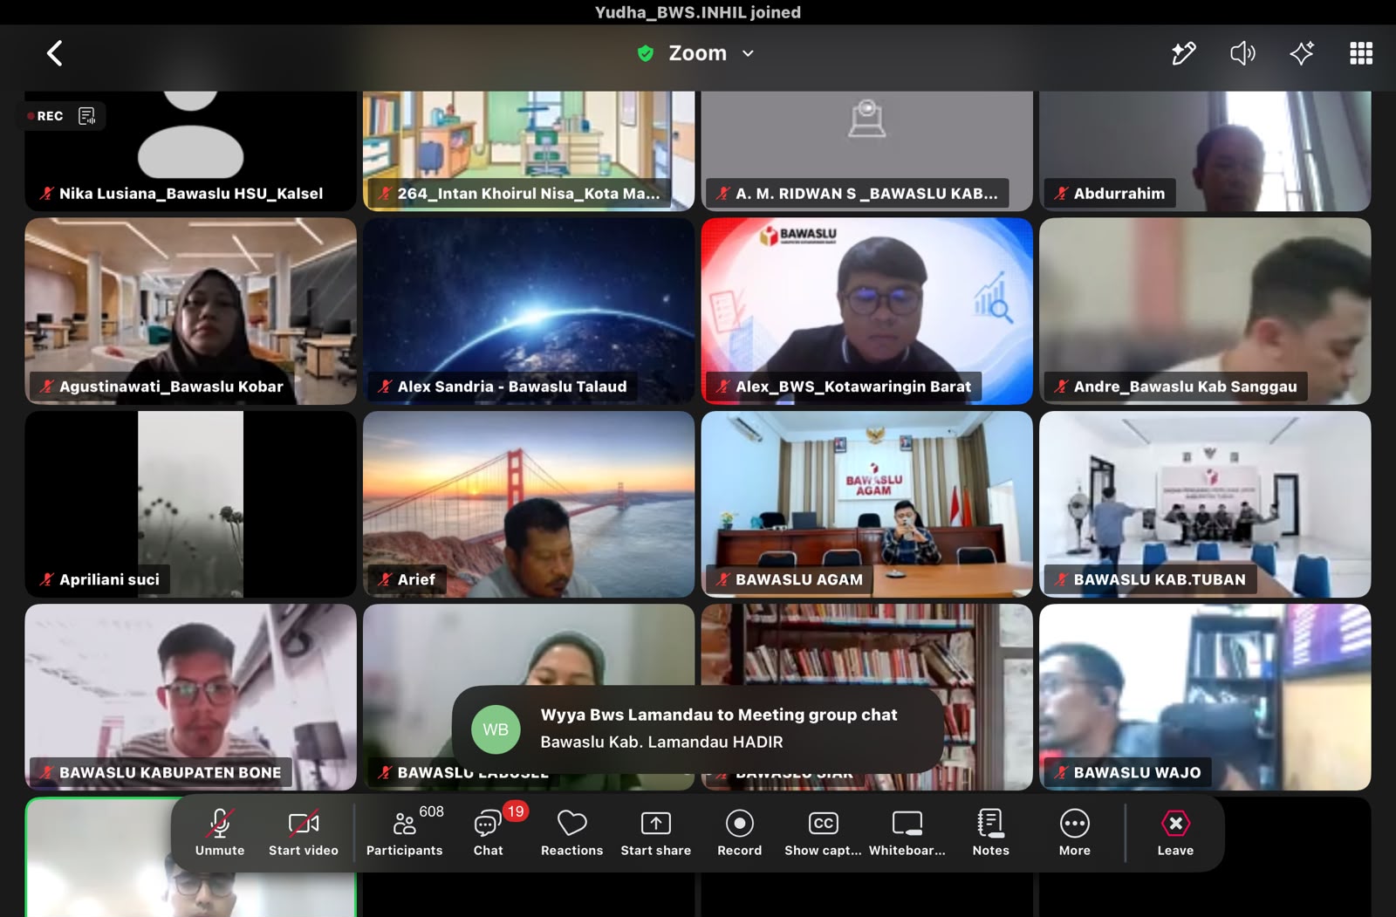Select the BAWASLU AGAM video tile
This screenshot has width=1396, height=917.
click(x=866, y=503)
